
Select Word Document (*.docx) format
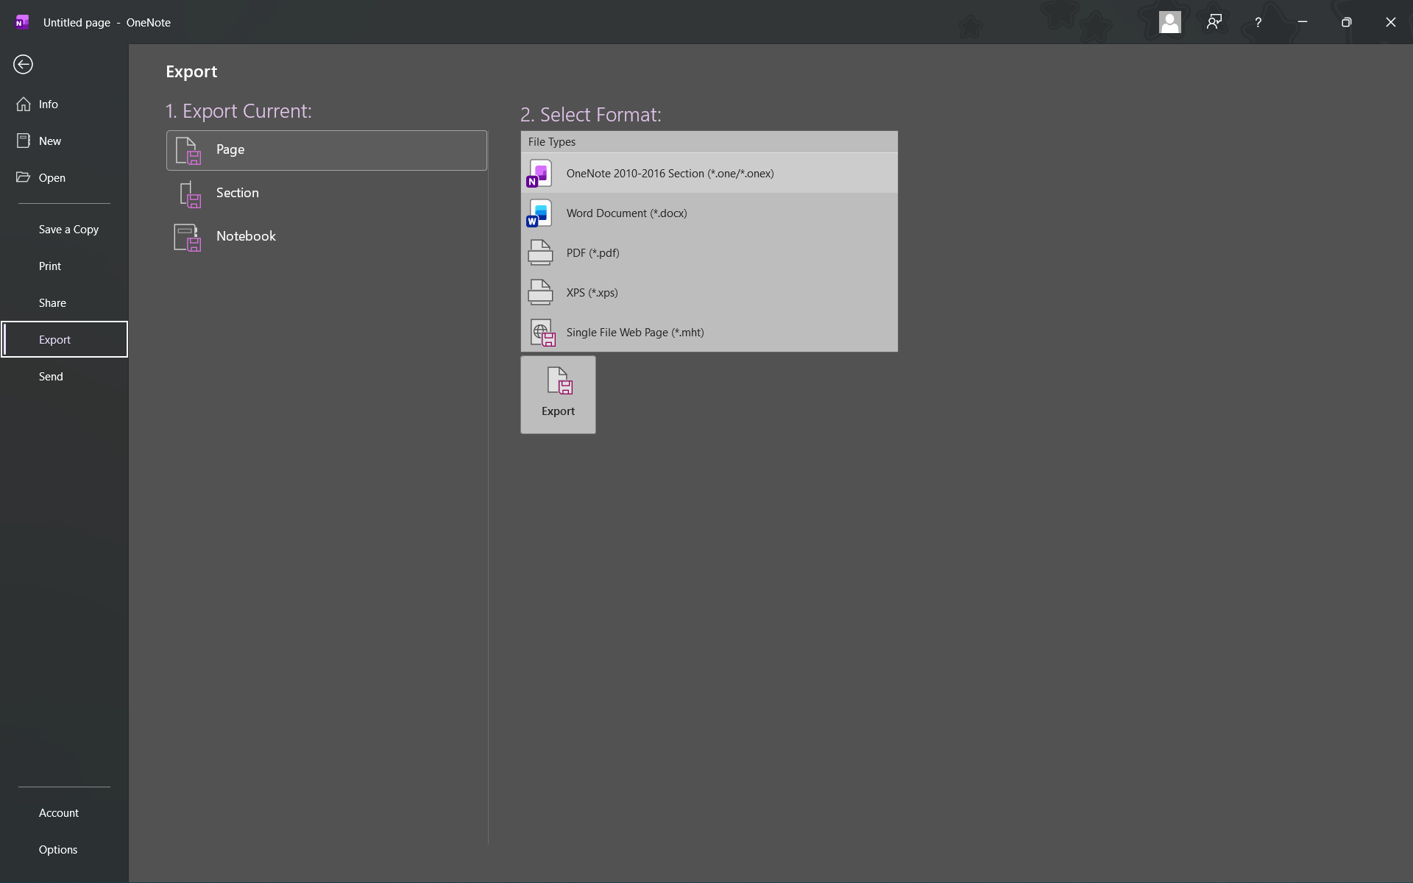tap(709, 213)
